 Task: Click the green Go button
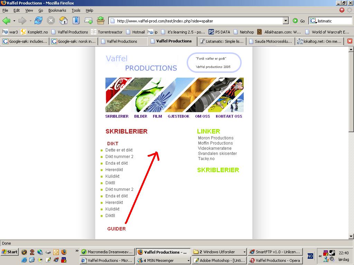(x=299, y=21)
